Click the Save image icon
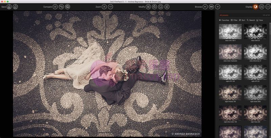This screenshot has width=271, height=138. [x=9, y=7]
